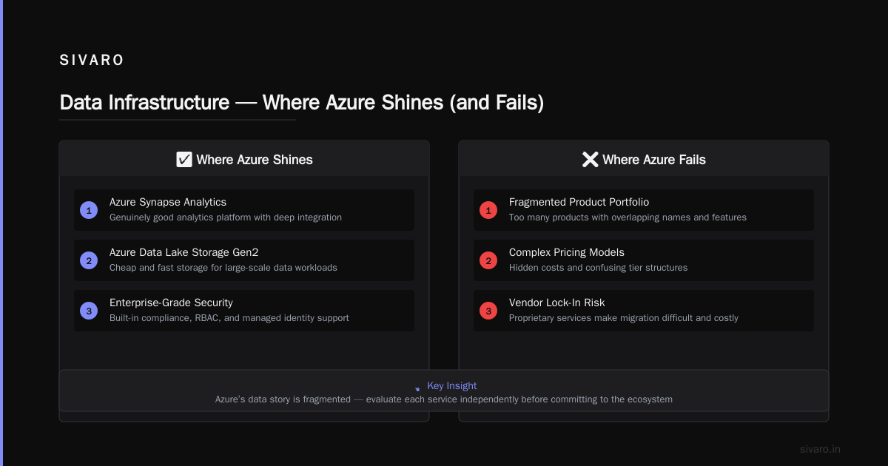Select the Azure Synapse Analytics title
Viewport: 888px width, 466px height.
click(168, 202)
